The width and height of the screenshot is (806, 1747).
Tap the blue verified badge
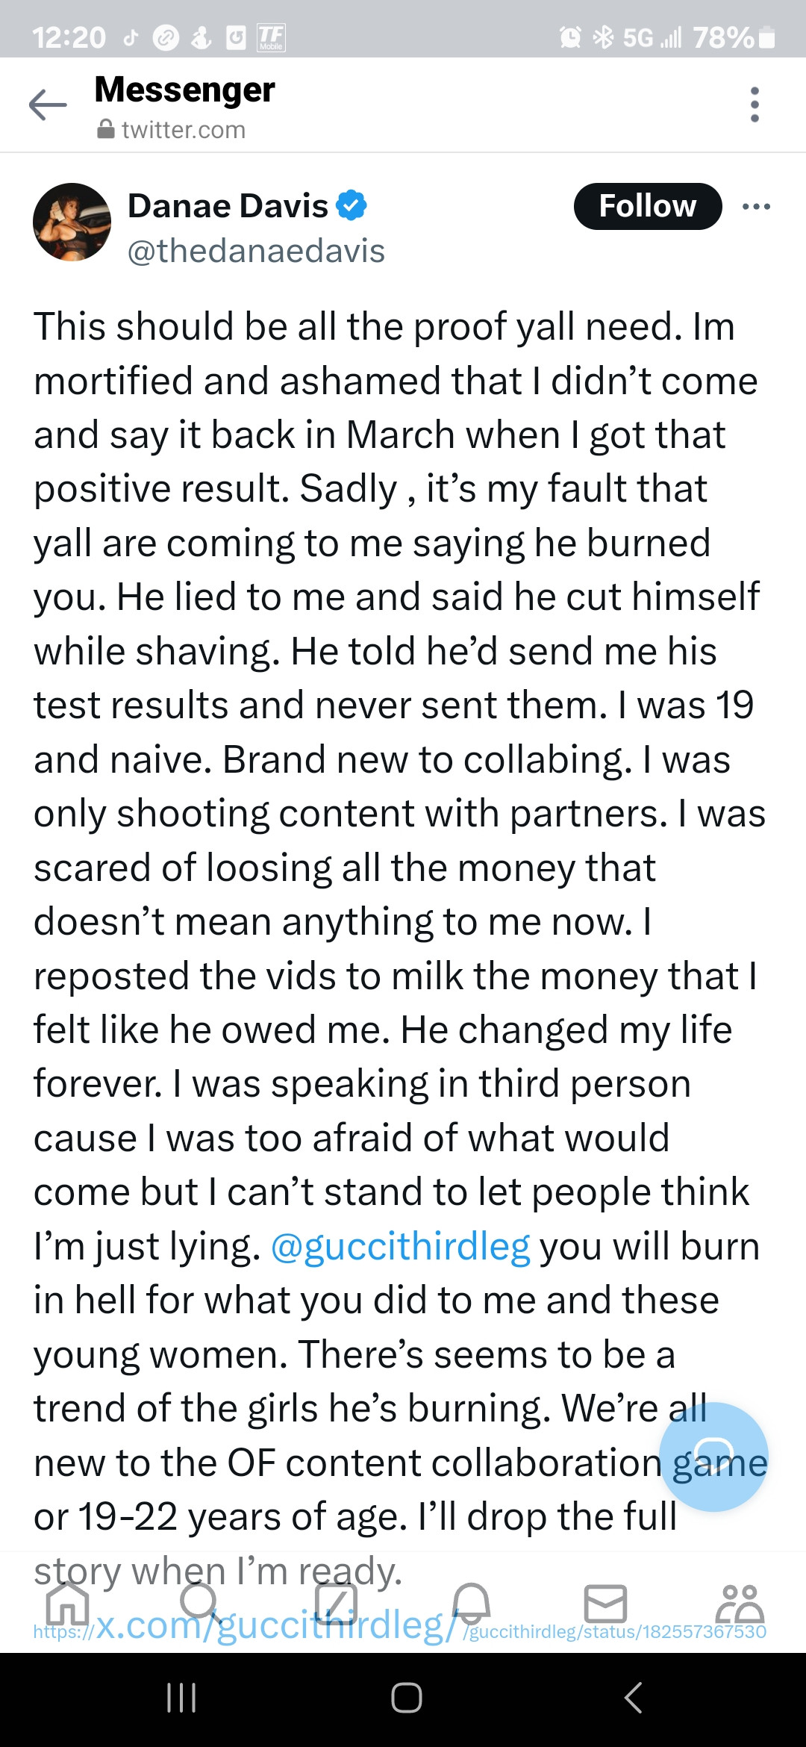pos(352,205)
